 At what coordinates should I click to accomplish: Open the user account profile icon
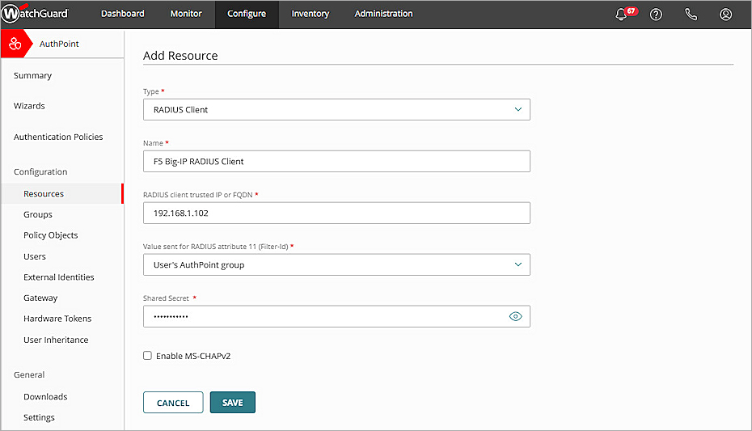pyautogui.click(x=725, y=15)
